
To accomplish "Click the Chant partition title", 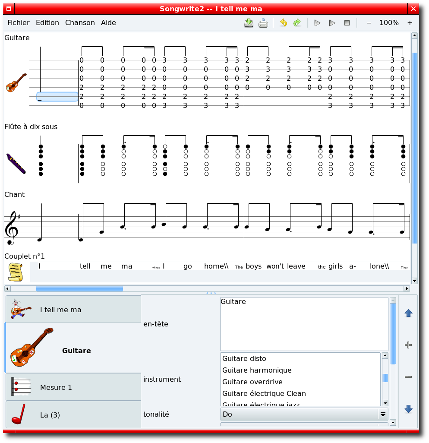I will 14,194.
